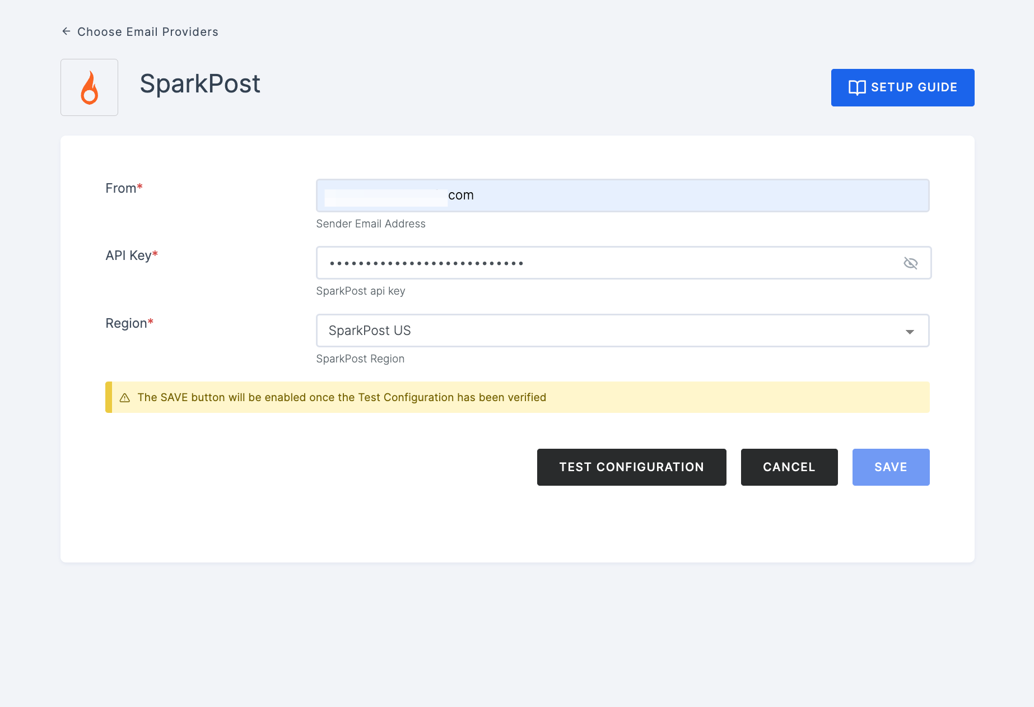Click the API Key* field label
Screen dimensions: 1034x707
132,255
